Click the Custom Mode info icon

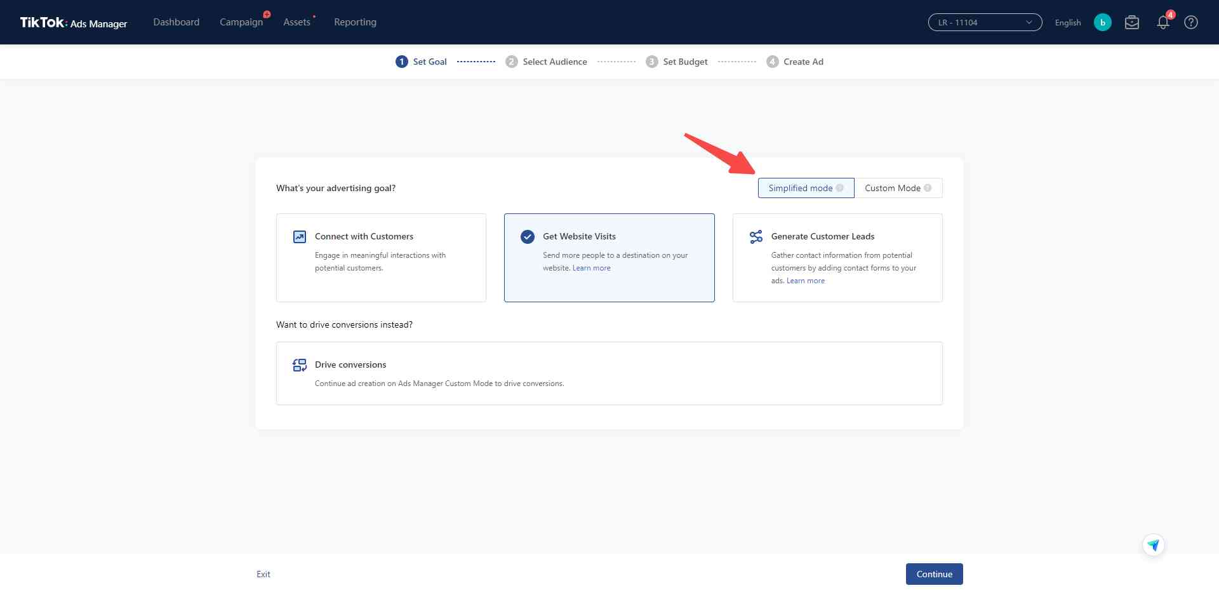928,188
